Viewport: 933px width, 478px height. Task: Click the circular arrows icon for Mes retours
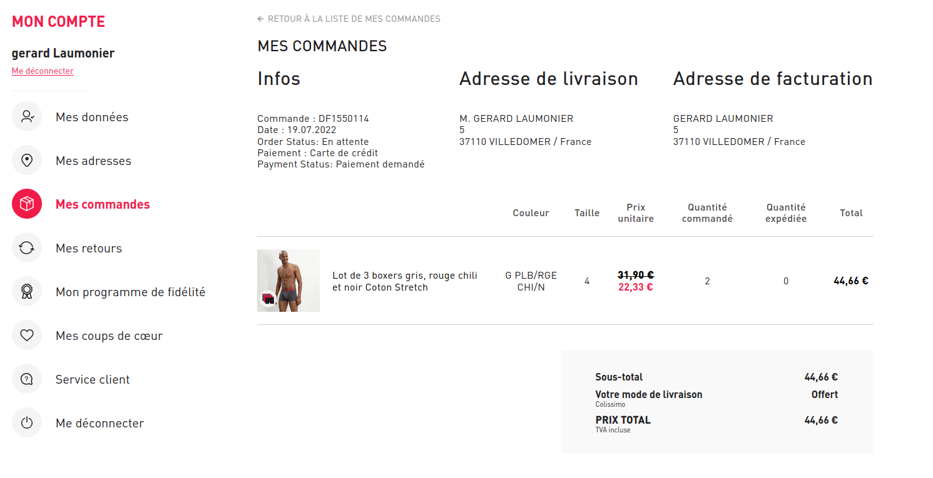pyautogui.click(x=27, y=248)
